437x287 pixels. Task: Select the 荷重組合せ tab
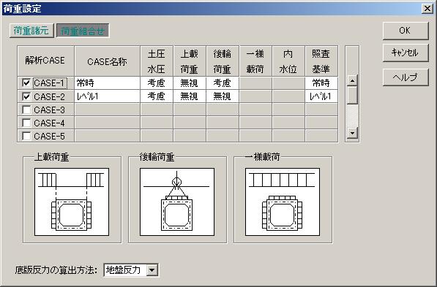(x=83, y=31)
